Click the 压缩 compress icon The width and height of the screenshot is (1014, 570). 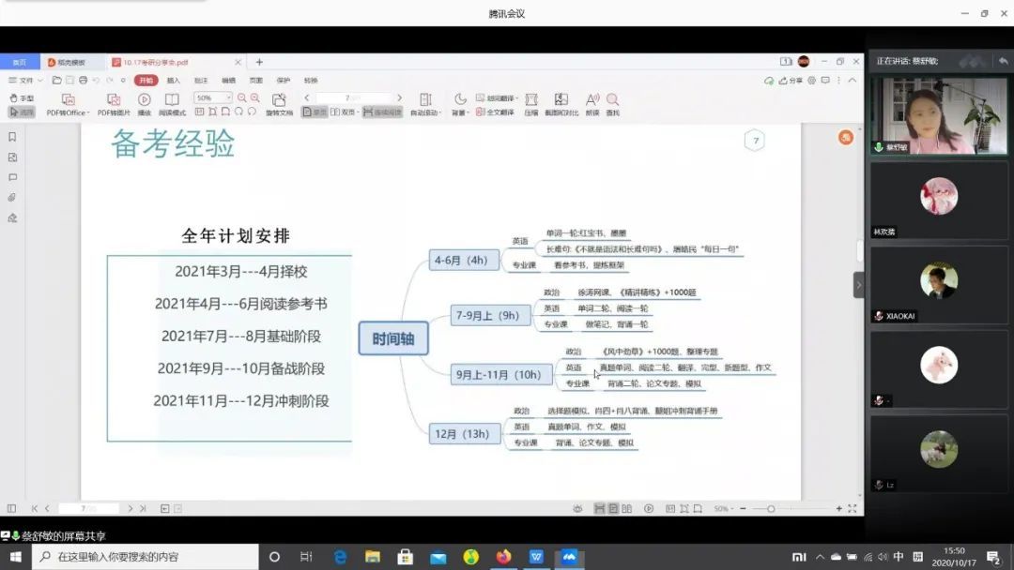(531, 104)
